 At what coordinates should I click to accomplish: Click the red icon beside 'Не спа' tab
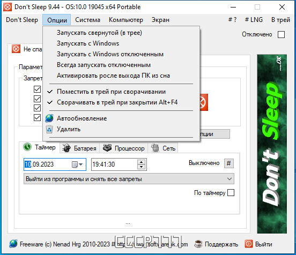click(16, 49)
